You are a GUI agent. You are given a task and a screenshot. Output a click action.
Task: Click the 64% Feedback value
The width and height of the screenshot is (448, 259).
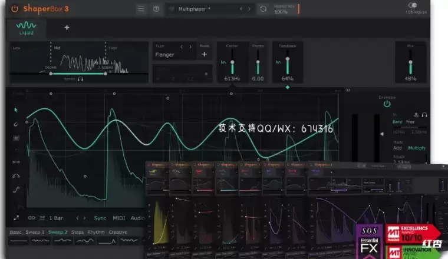coord(288,78)
